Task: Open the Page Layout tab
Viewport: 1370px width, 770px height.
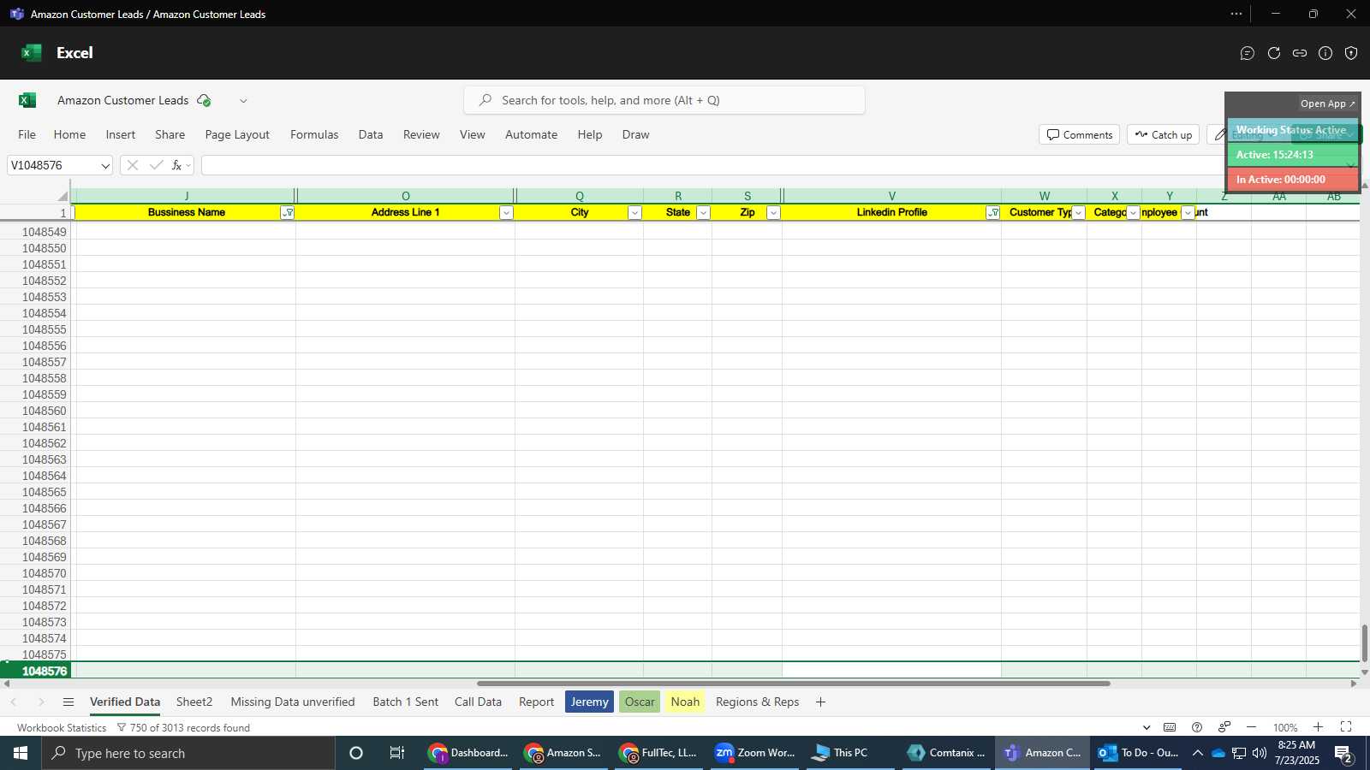Action: (237, 134)
